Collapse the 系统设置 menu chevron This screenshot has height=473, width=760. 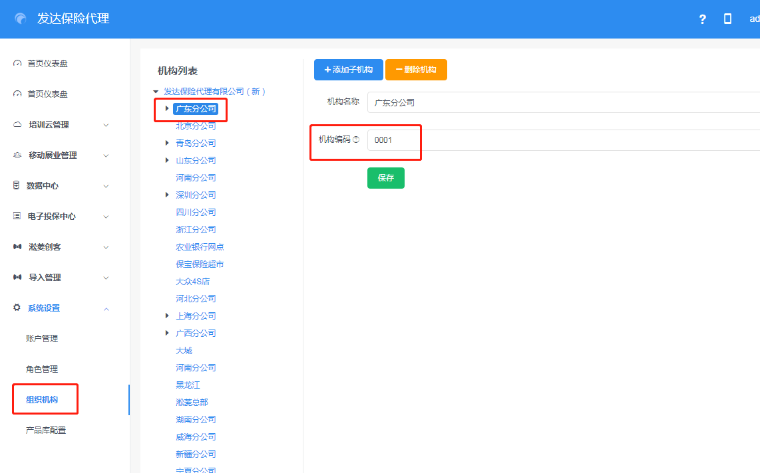click(106, 308)
